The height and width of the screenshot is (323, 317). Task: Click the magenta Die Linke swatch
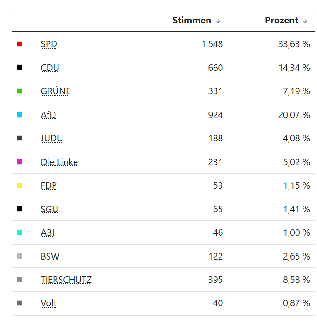(20, 162)
